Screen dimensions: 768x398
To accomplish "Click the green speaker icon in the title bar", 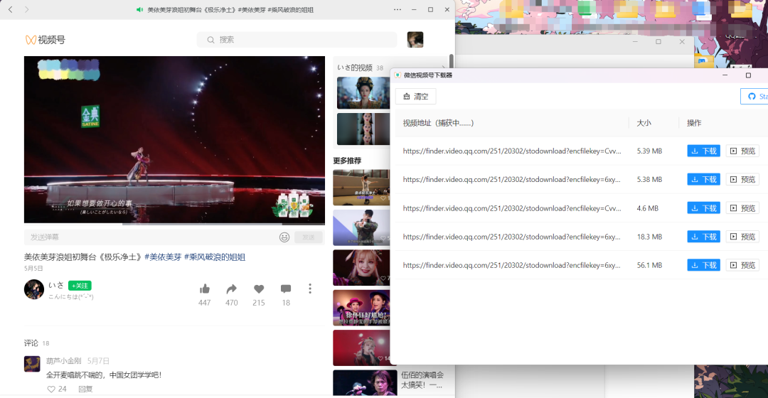I will (x=139, y=9).
